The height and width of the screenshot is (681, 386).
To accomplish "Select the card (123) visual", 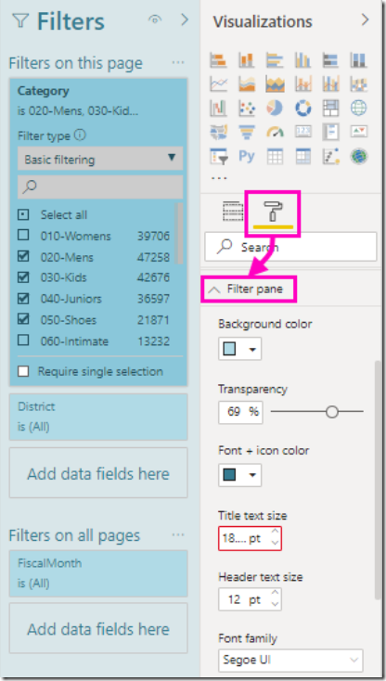I will pyautogui.click(x=302, y=132).
